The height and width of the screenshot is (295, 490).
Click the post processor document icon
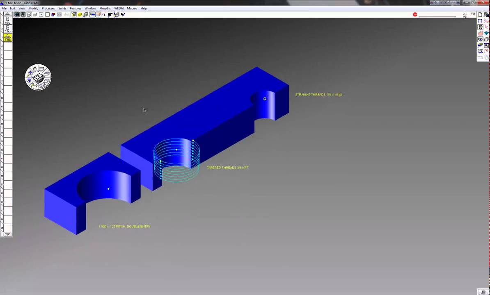pos(480,52)
